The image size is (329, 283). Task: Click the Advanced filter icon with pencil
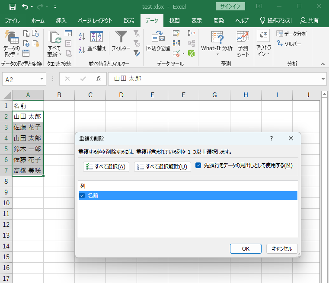(x=137, y=53)
